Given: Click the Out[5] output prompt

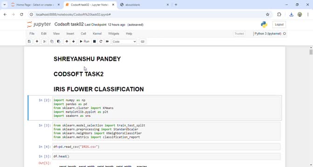Looking at the screenshot, I should pos(45,163).
